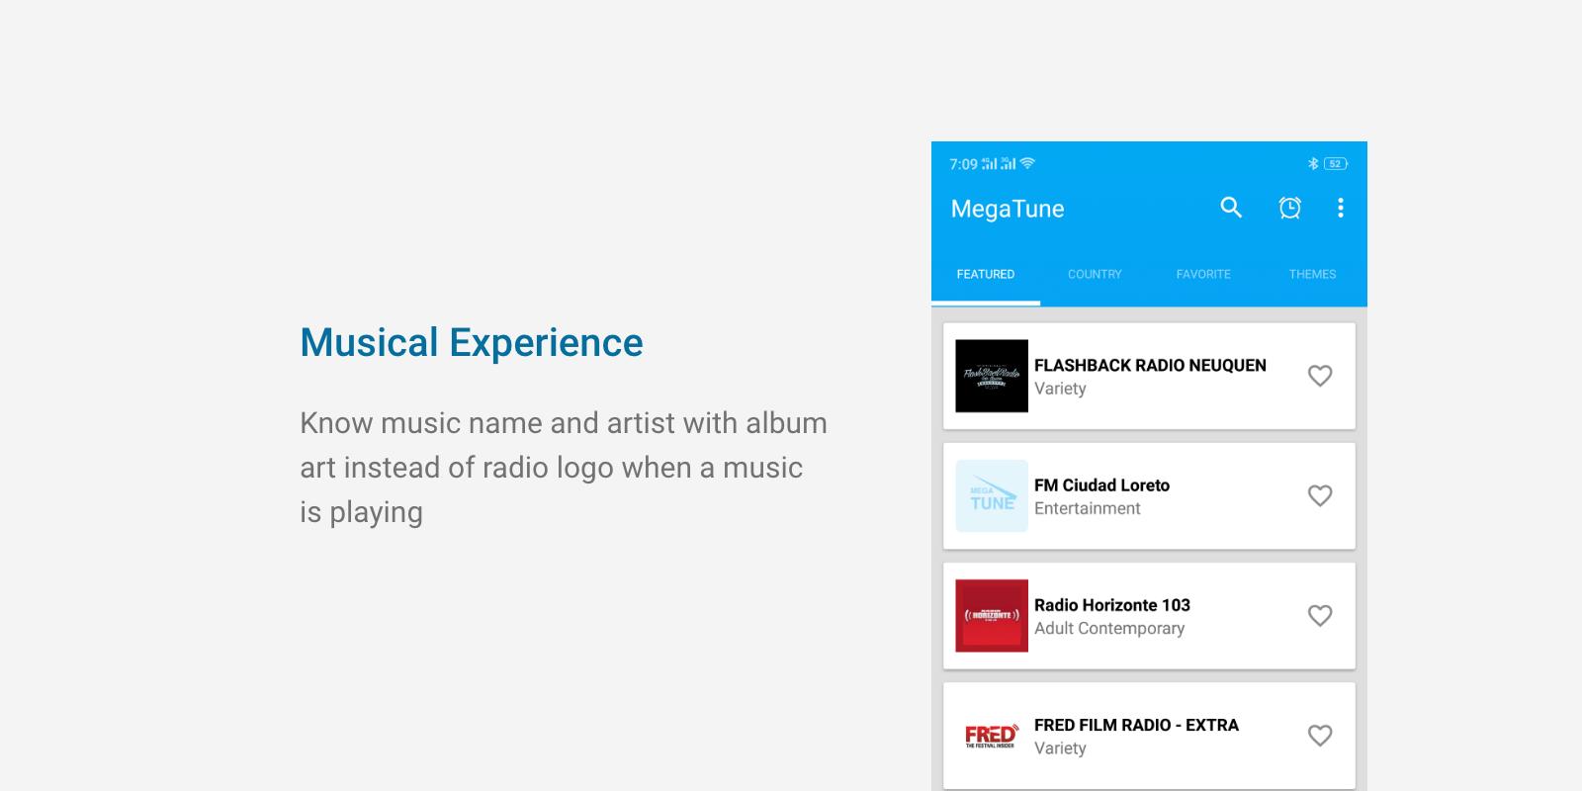Viewport: 1582px width, 791px height.
Task: Switch to the THEMES tab
Action: pos(1312,274)
